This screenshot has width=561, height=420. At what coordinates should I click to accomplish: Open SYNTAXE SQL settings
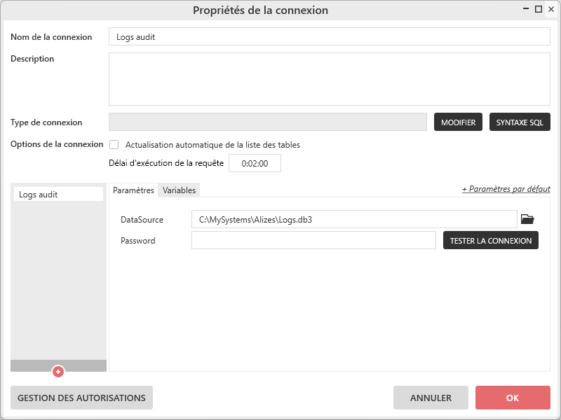tap(520, 122)
